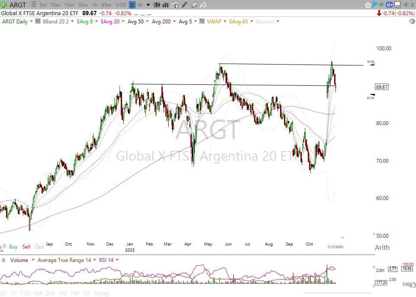
Task: Open the RSI 14 indicator dropdown
Action: 117,260
